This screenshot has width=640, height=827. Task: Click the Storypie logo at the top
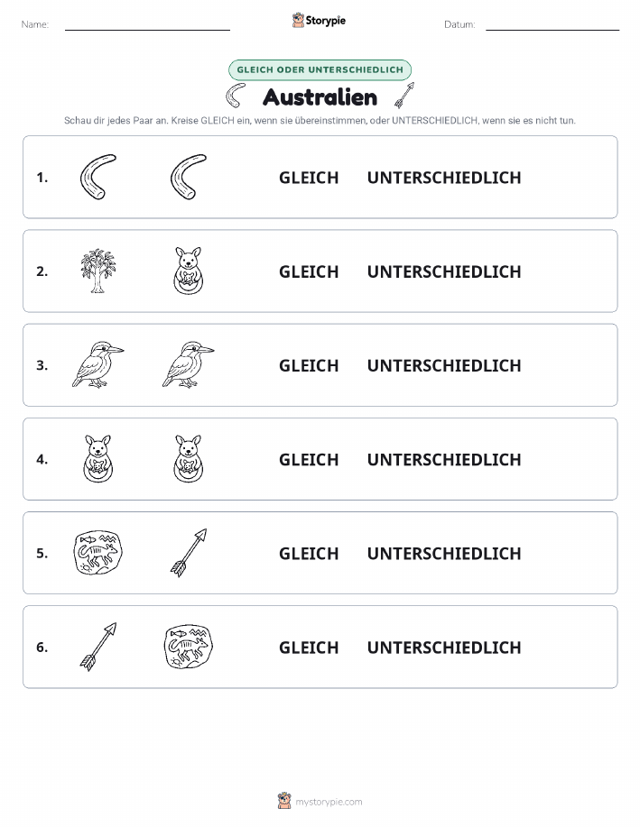pyautogui.click(x=319, y=21)
